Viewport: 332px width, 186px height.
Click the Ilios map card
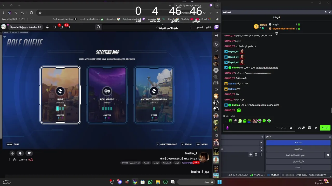tap(60, 95)
